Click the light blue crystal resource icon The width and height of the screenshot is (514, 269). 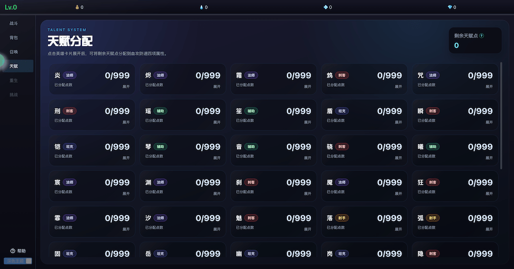coord(325,8)
